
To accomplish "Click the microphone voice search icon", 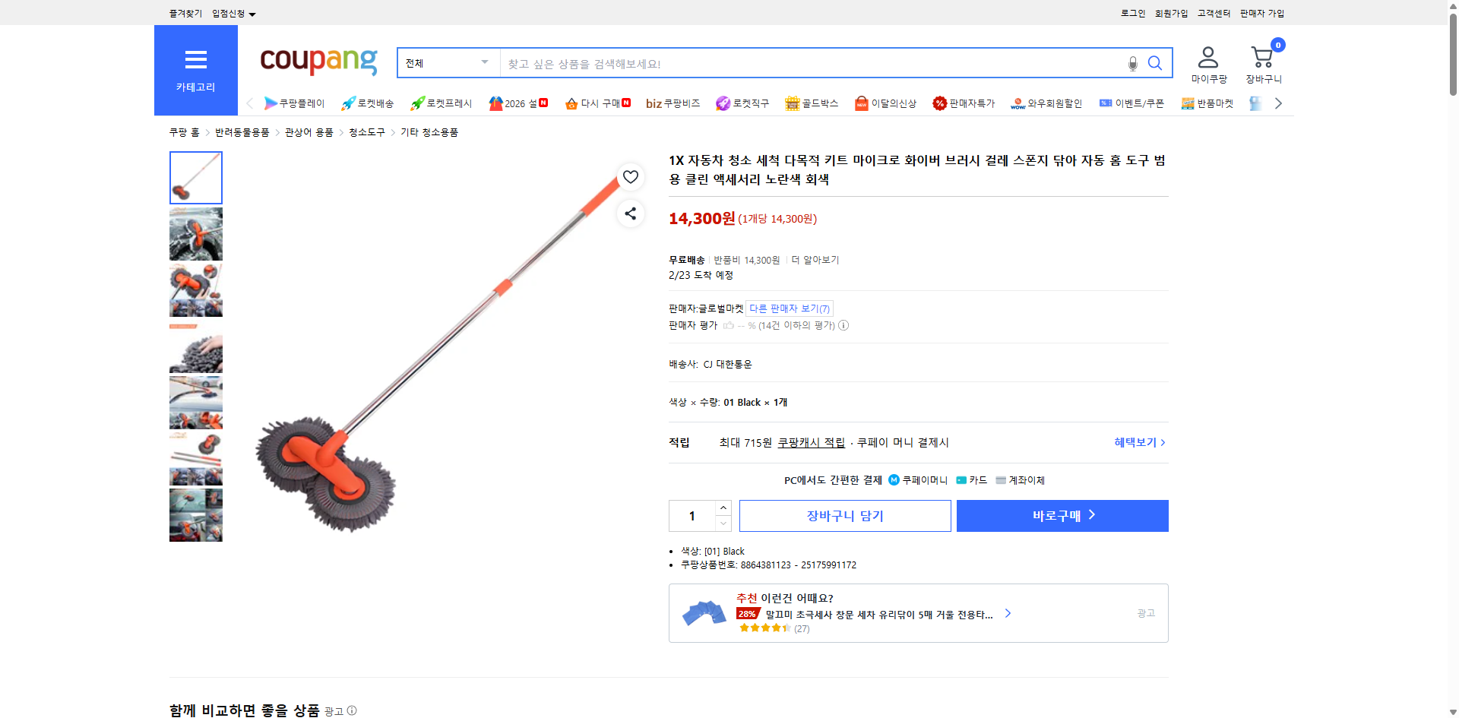I will pyautogui.click(x=1131, y=63).
